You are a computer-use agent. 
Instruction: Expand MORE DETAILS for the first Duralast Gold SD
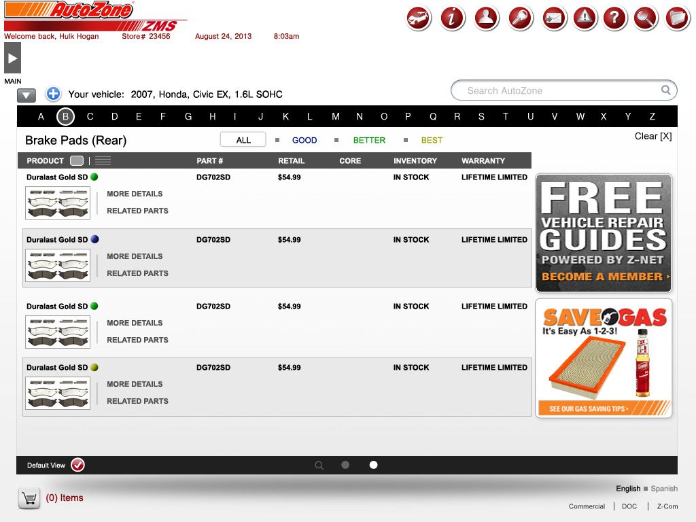pos(135,194)
